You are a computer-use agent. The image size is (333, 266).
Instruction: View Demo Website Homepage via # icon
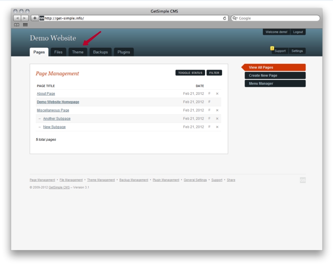click(209, 102)
